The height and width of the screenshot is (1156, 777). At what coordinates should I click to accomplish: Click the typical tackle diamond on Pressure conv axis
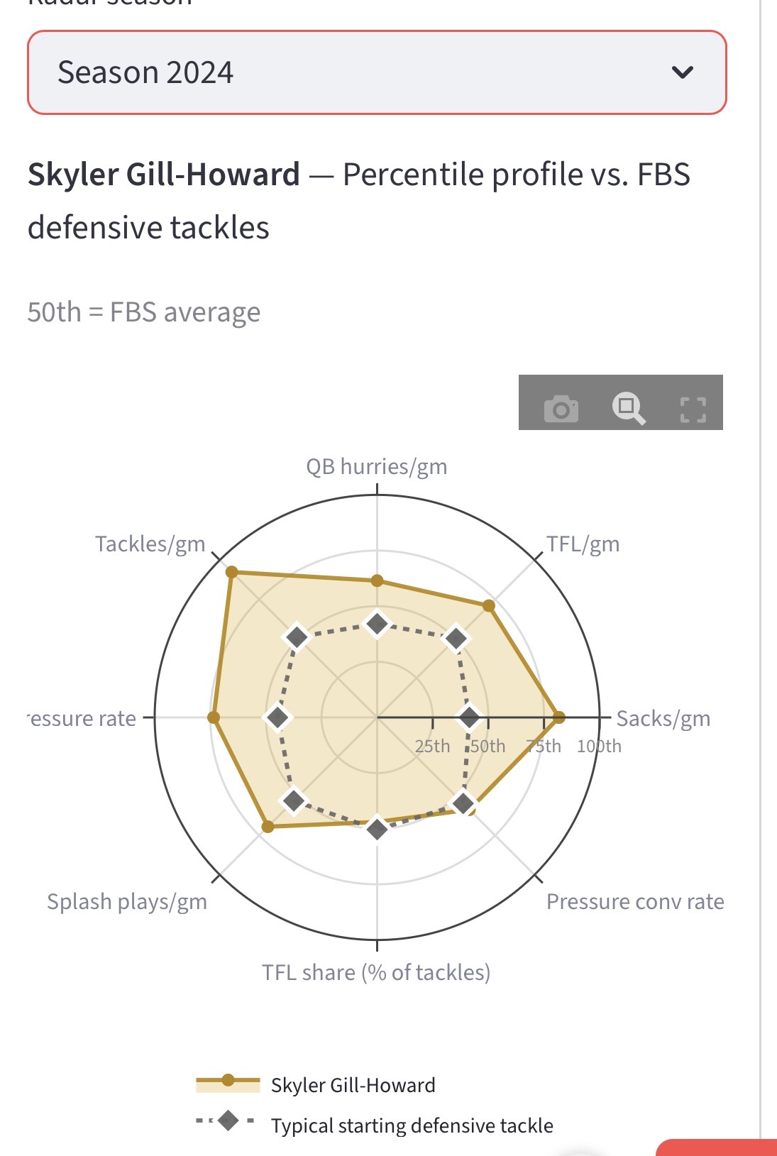(x=463, y=803)
